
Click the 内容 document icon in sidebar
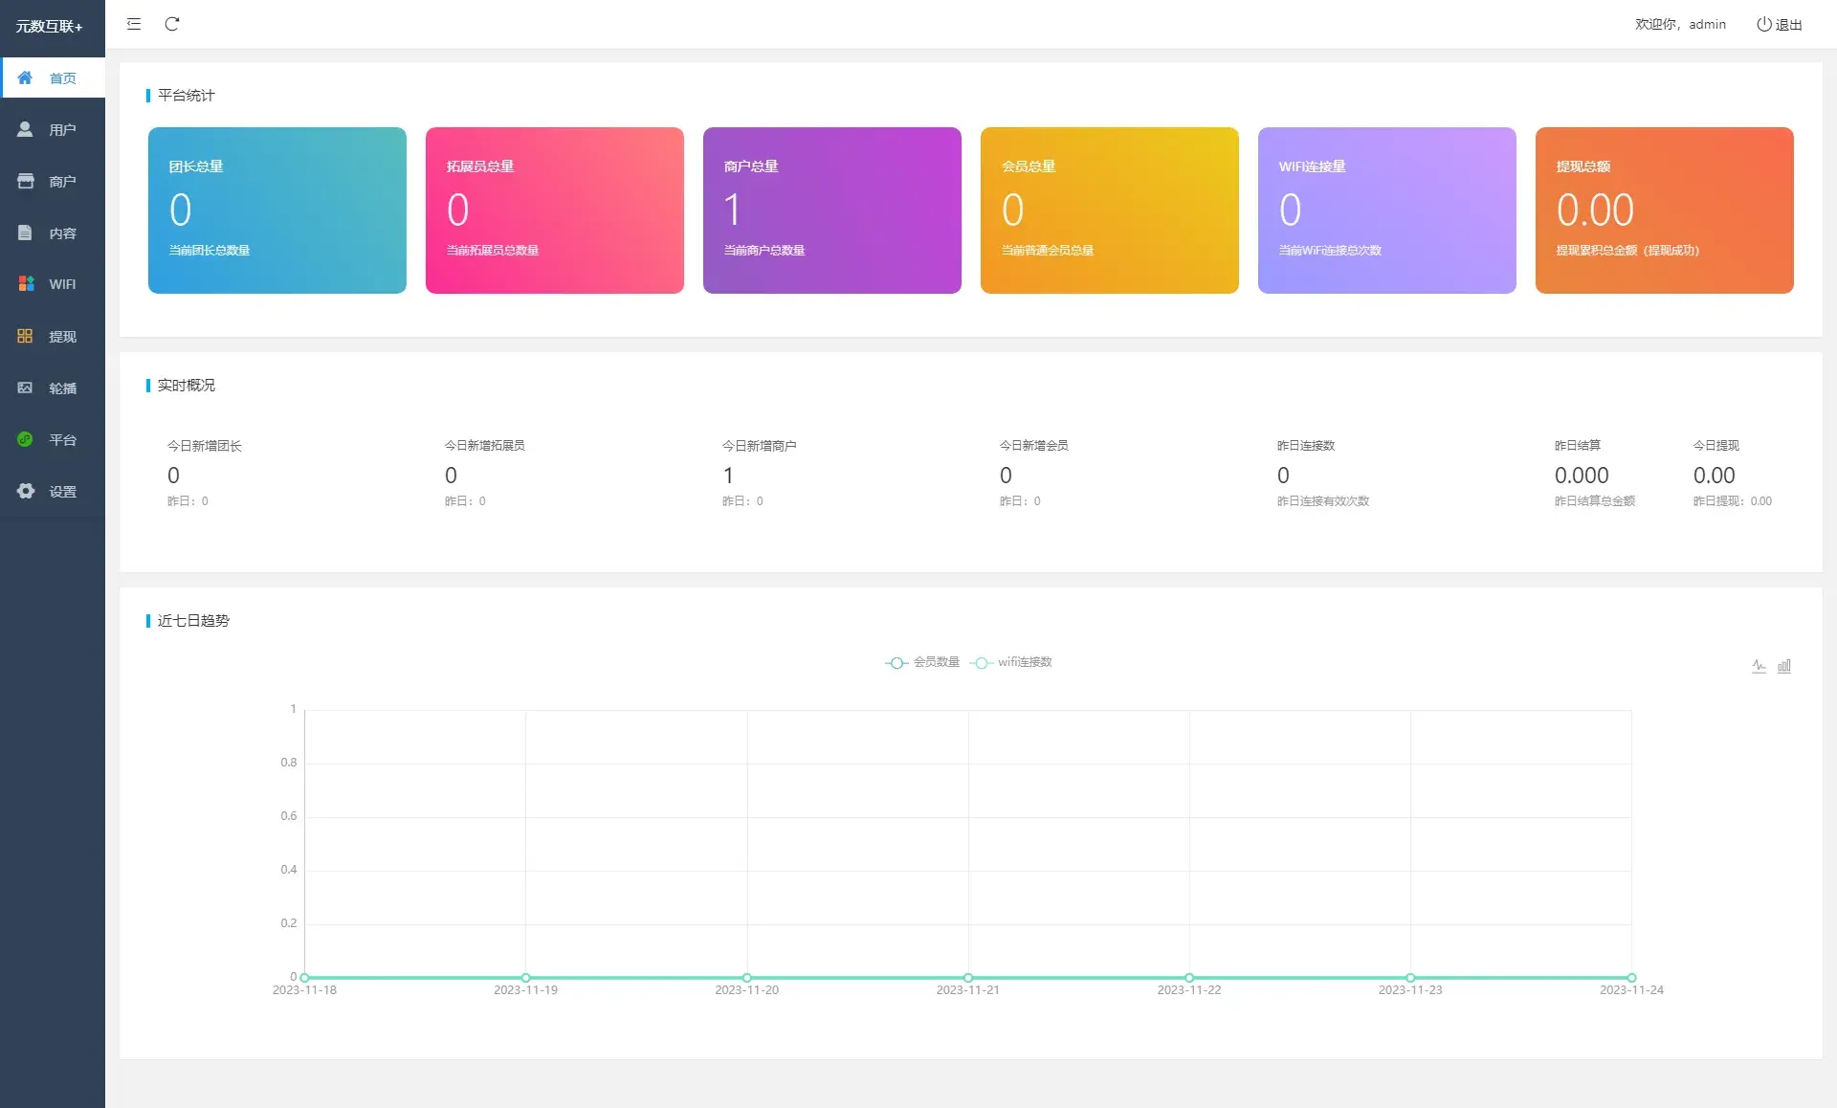[25, 233]
